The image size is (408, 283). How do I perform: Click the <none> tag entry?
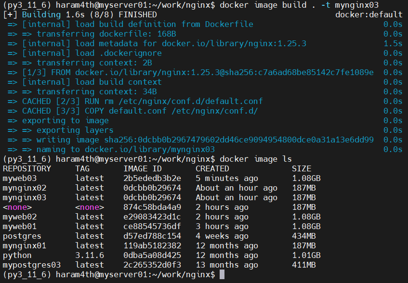(90, 207)
